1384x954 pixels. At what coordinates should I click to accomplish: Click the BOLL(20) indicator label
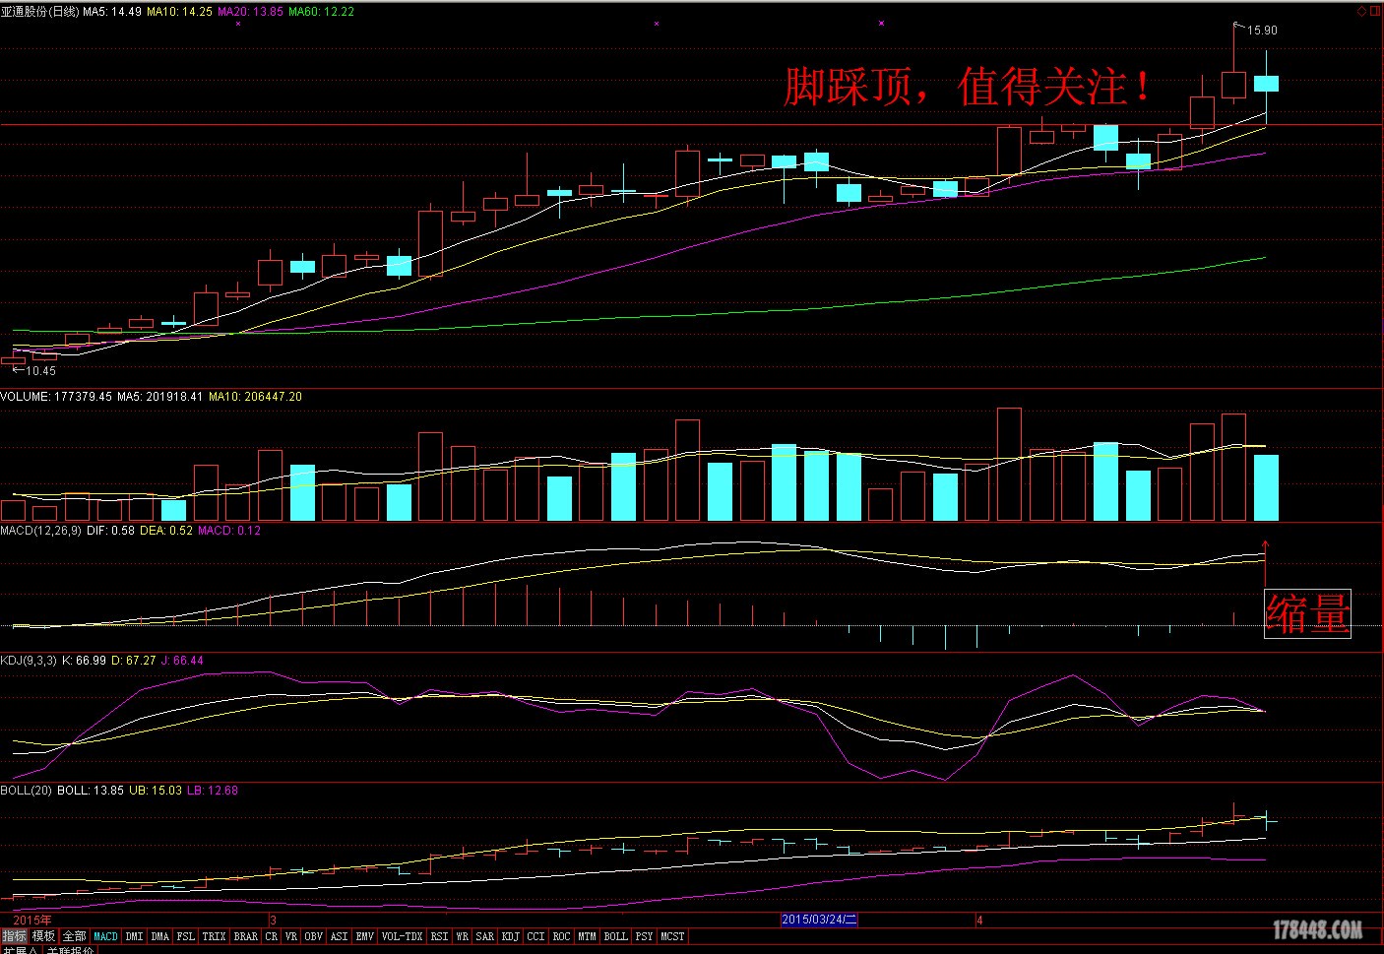27,791
